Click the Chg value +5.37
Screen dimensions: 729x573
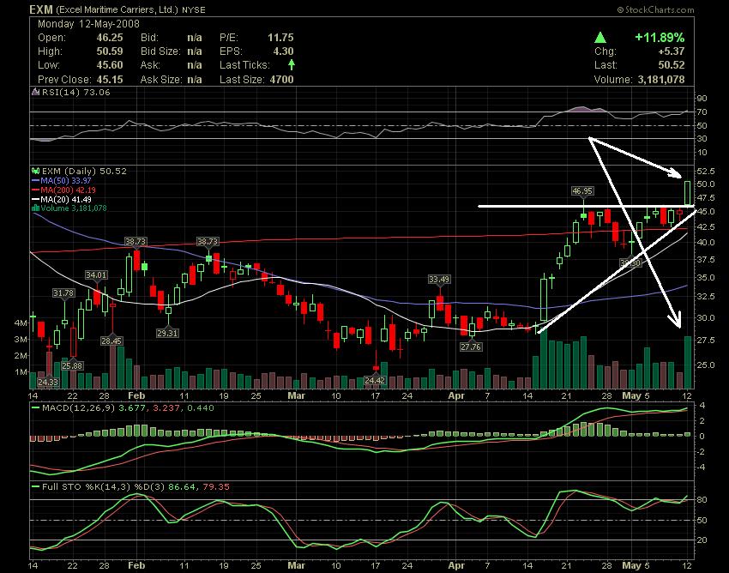point(671,51)
